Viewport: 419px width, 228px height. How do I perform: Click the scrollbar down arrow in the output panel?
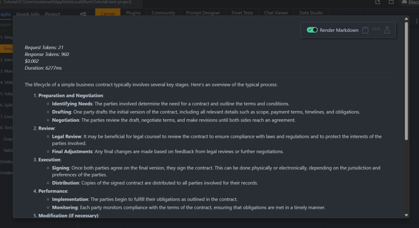click(x=406, y=215)
